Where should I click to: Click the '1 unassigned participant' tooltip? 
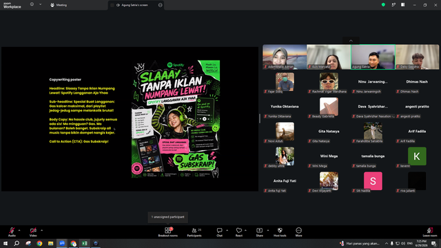coord(168,217)
